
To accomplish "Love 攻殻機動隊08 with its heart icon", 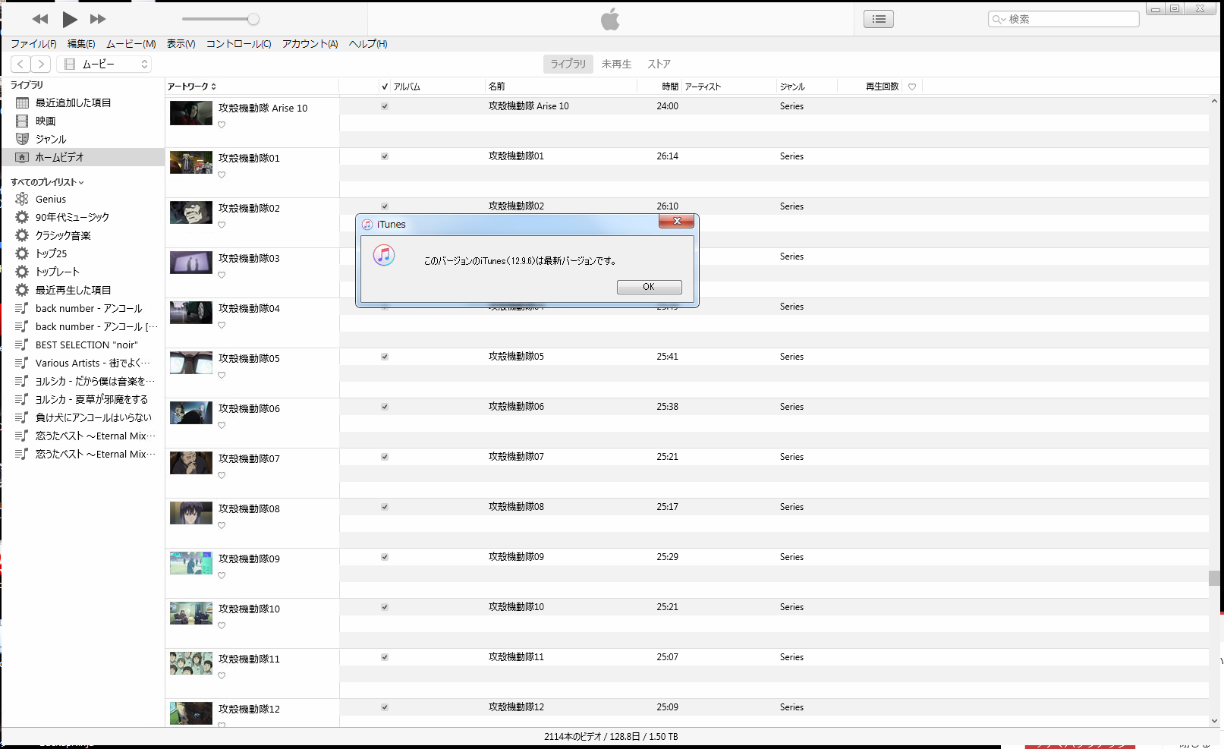I will 222,526.
